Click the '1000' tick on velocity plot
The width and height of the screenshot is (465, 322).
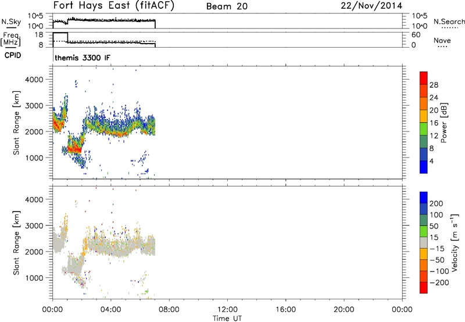click(34, 278)
